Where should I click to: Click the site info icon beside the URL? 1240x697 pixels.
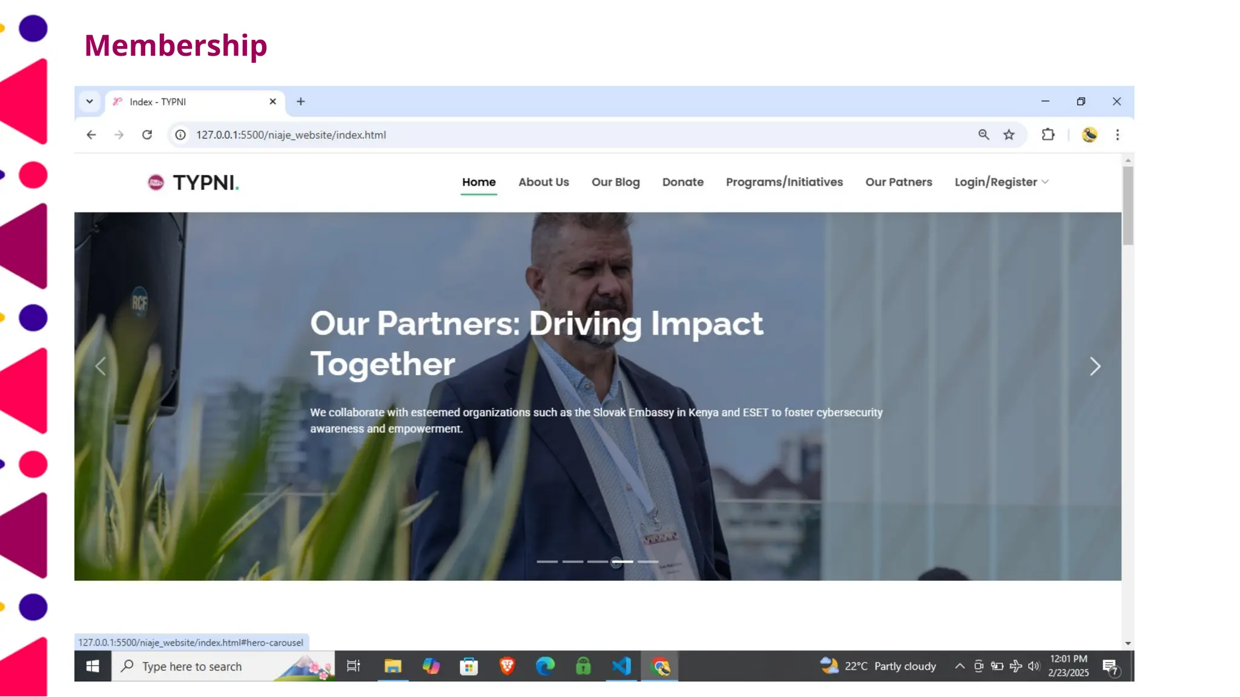point(180,135)
